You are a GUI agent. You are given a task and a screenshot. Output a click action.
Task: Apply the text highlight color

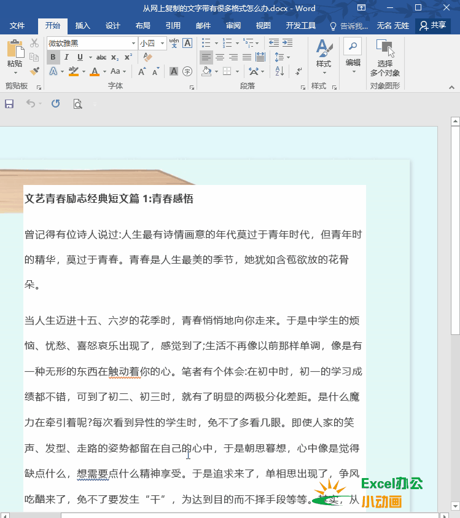(74, 71)
